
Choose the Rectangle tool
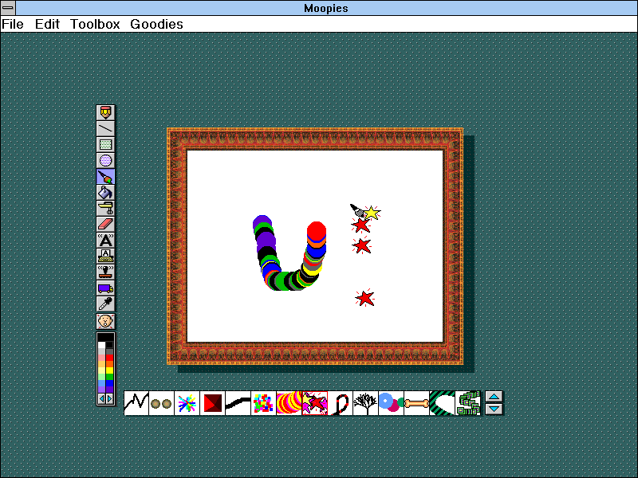tap(104, 144)
